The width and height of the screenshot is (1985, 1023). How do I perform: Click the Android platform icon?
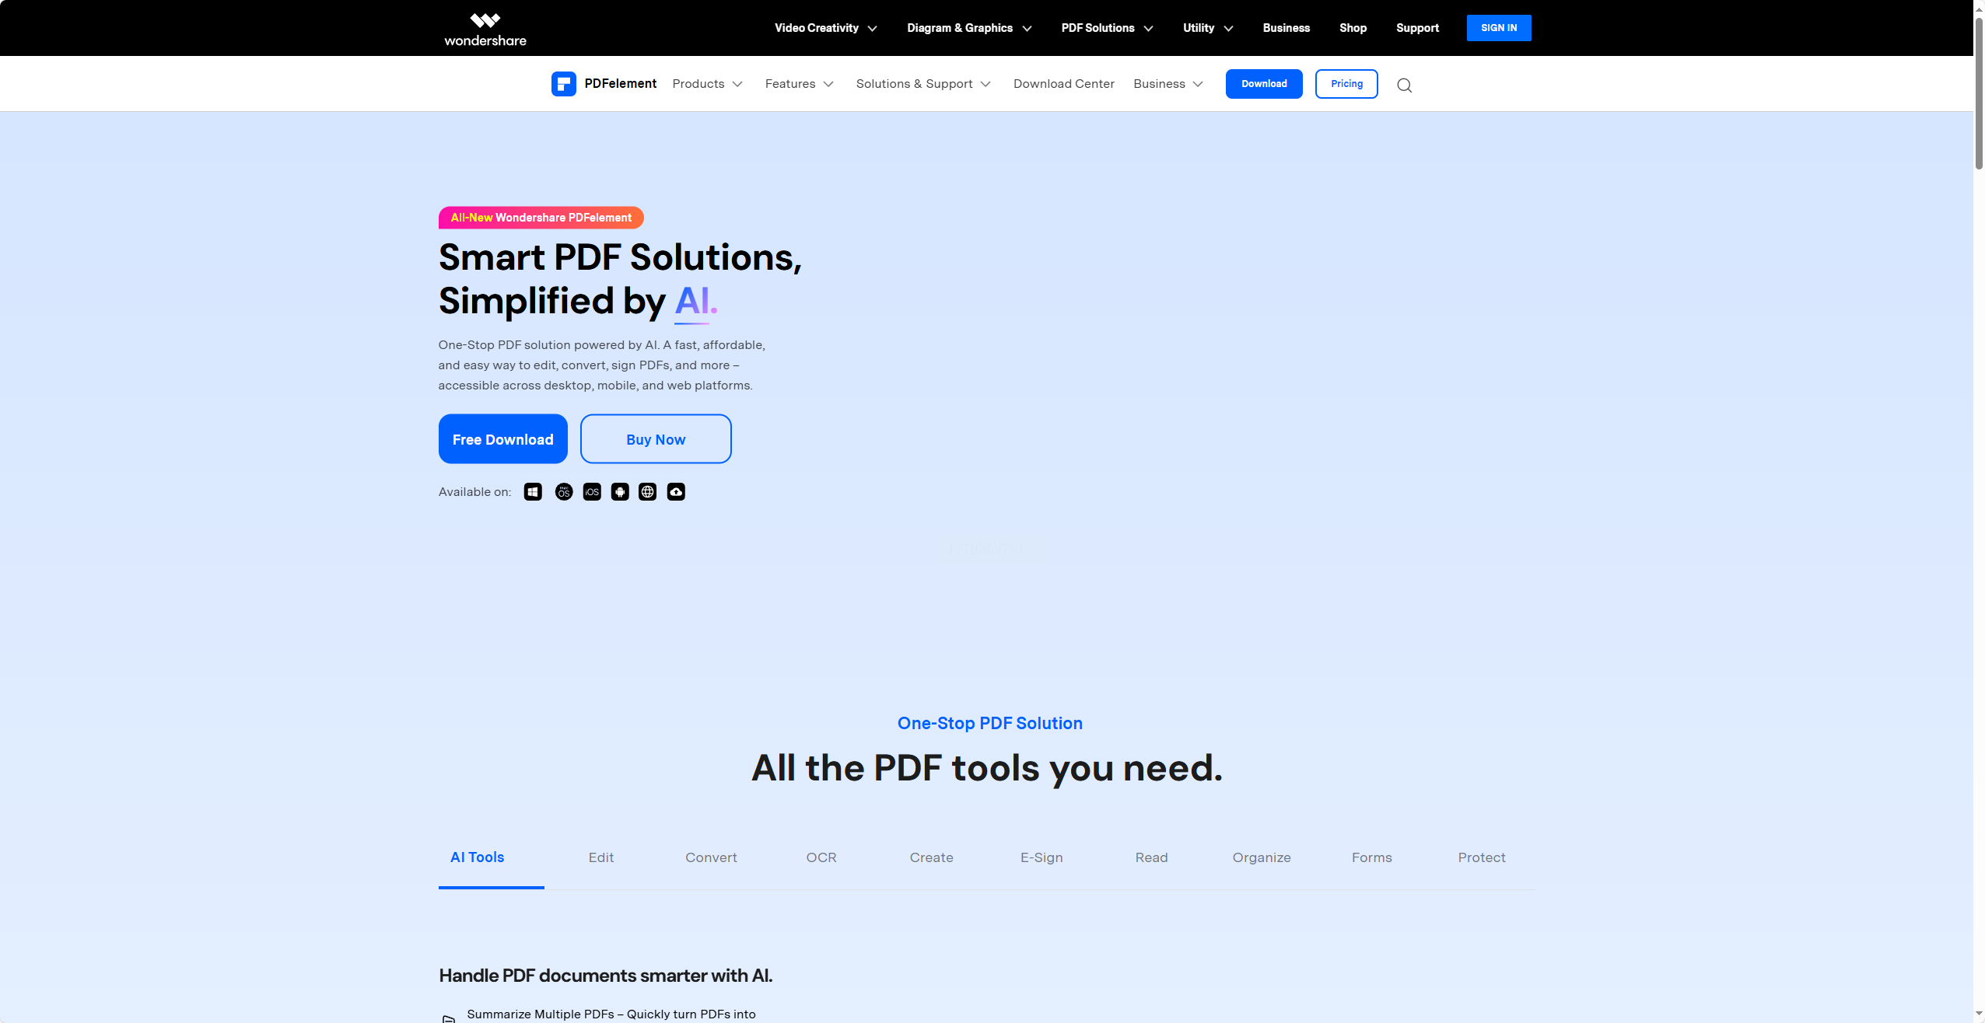(x=620, y=492)
